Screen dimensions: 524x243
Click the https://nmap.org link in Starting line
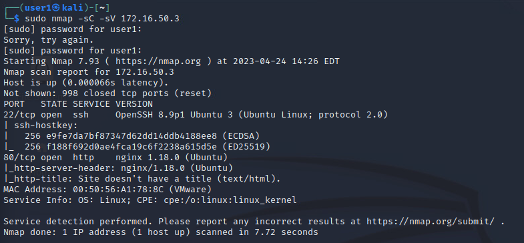pyautogui.click(x=158, y=61)
